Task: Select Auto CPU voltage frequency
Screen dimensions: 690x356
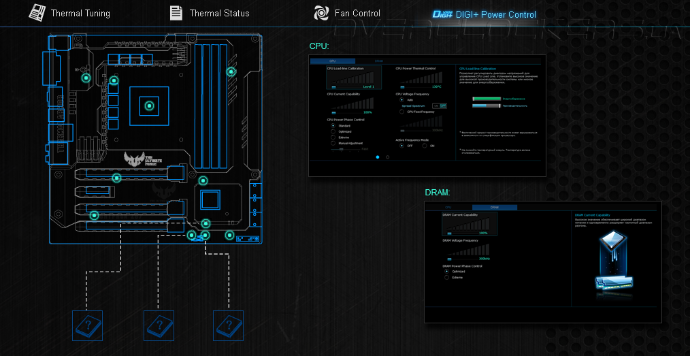Action: 401,100
